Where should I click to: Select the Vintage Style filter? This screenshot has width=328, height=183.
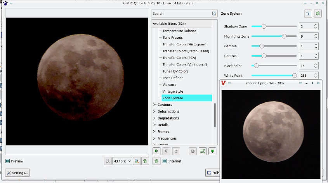173,91
